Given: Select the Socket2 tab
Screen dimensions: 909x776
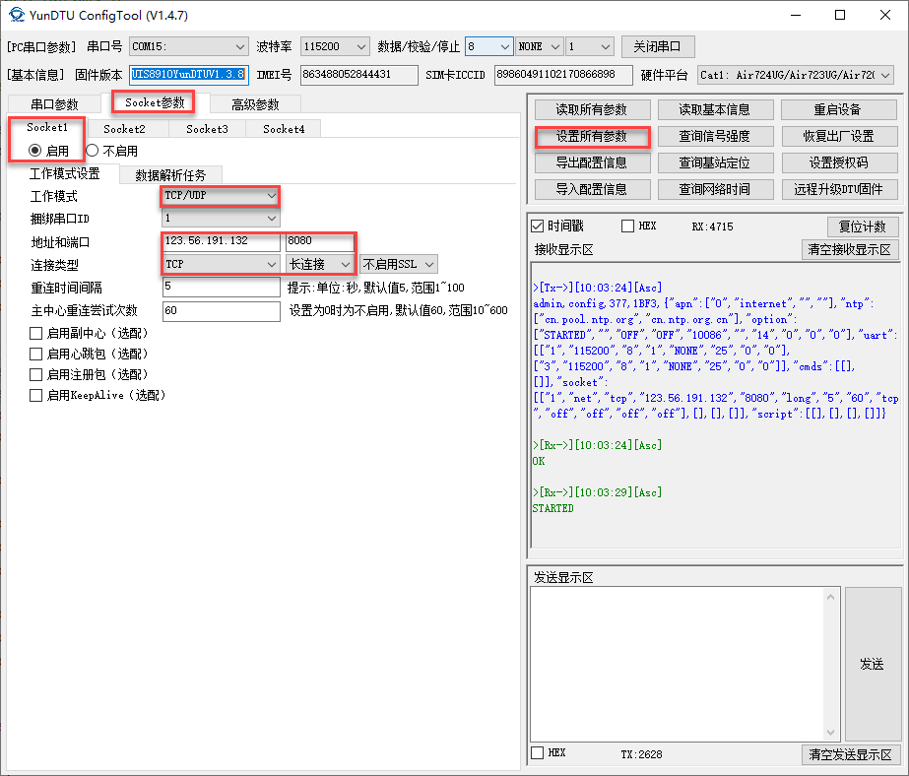Looking at the screenshot, I should click(x=124, y=129).
